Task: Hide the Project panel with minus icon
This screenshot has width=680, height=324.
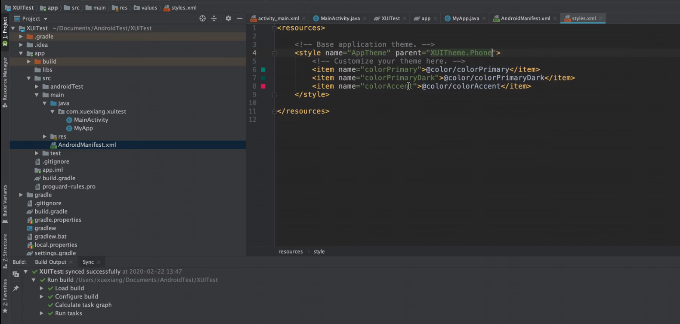Action: pyautogui.click(x=240, y=19)
